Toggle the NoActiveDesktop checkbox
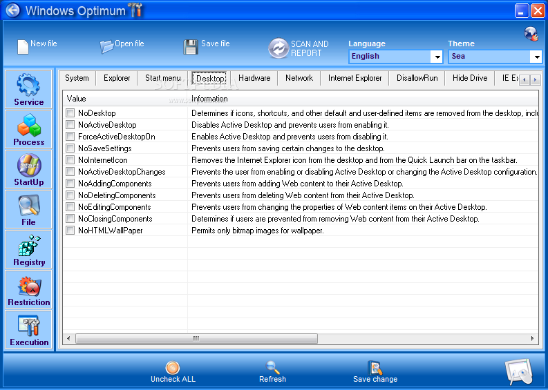 click(70, 125)
